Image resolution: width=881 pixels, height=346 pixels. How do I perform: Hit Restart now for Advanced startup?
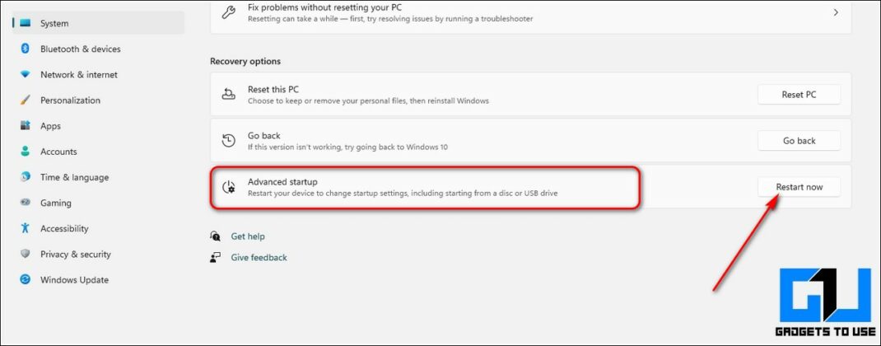pyautogui.click(x=799, y=187)
